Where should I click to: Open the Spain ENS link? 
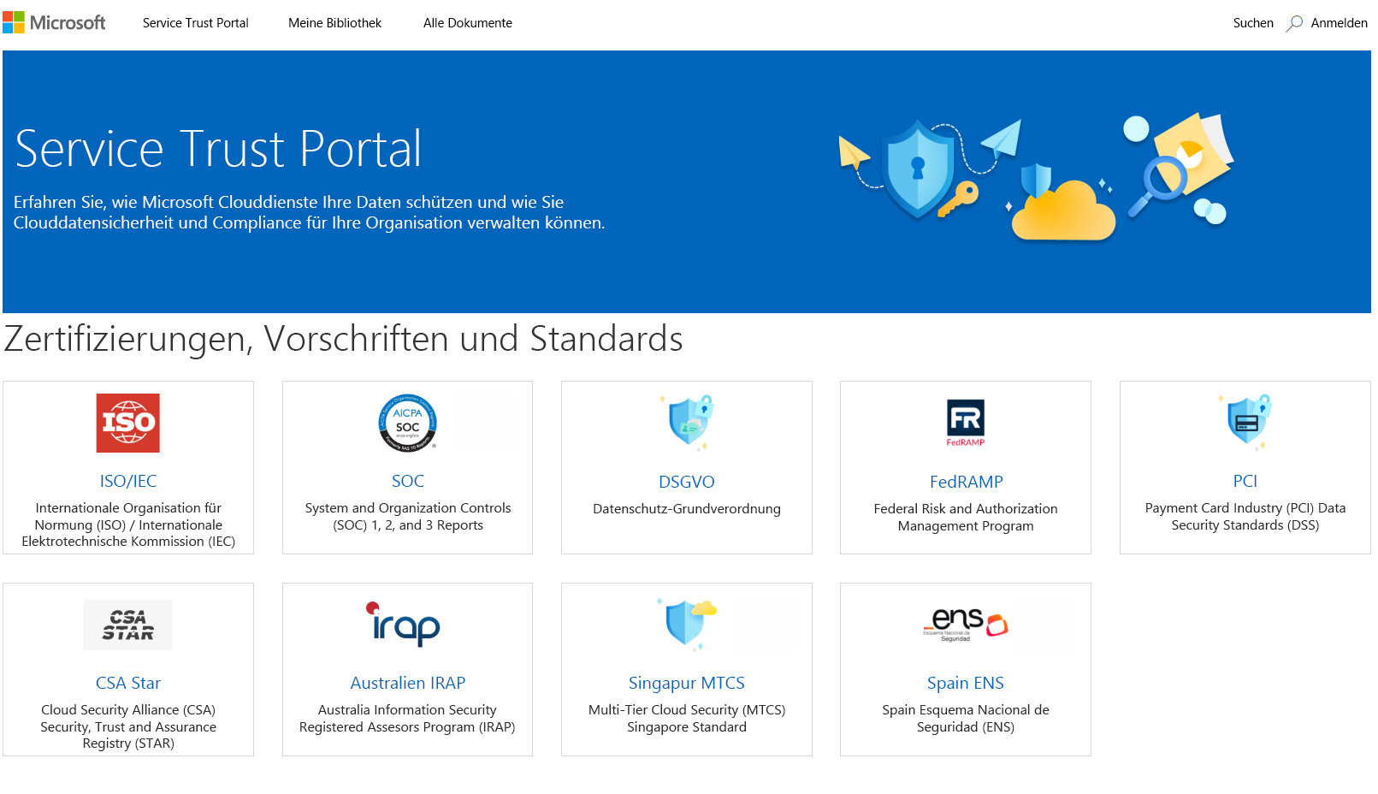(966, 683)
